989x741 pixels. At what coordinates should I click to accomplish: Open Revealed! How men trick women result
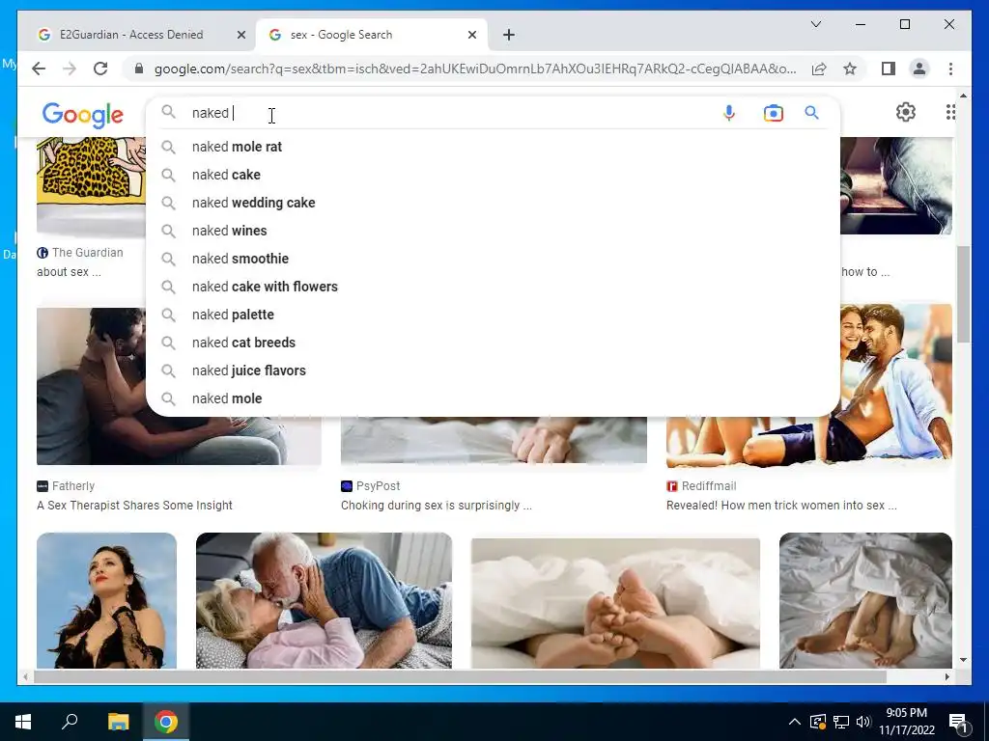point(781,506)
